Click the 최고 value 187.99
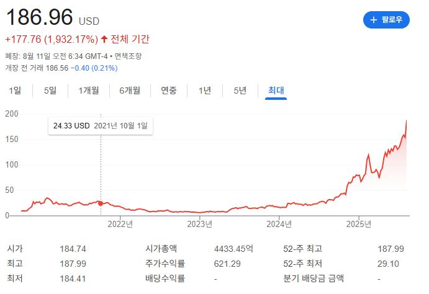The height and width of the screenshot is (294, 429). (73, 264)
